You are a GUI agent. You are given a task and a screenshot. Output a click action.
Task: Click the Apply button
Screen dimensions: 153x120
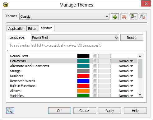[110, 111]
